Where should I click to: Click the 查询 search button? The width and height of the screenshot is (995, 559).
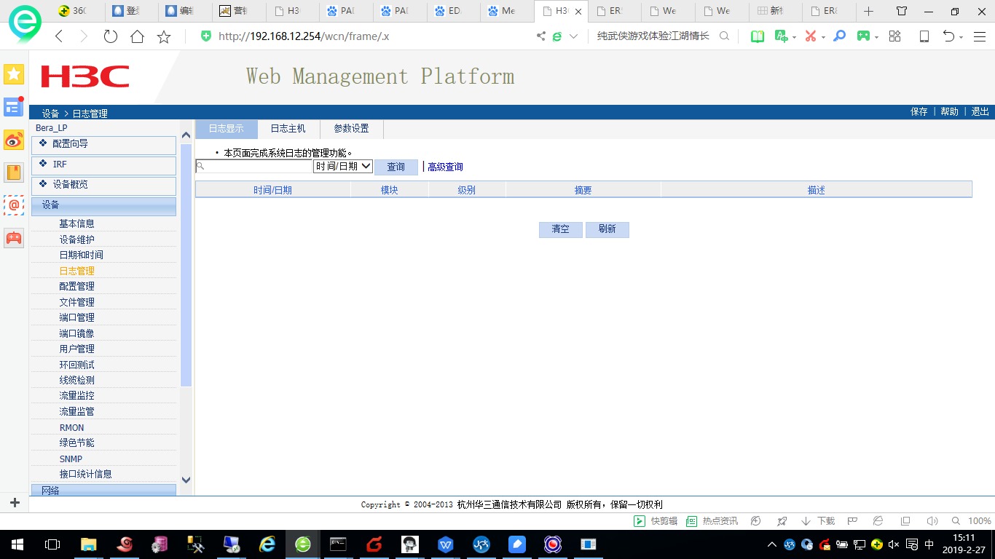[396, 167]
